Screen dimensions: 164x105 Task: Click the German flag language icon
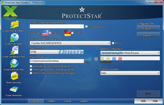(68, 33)
